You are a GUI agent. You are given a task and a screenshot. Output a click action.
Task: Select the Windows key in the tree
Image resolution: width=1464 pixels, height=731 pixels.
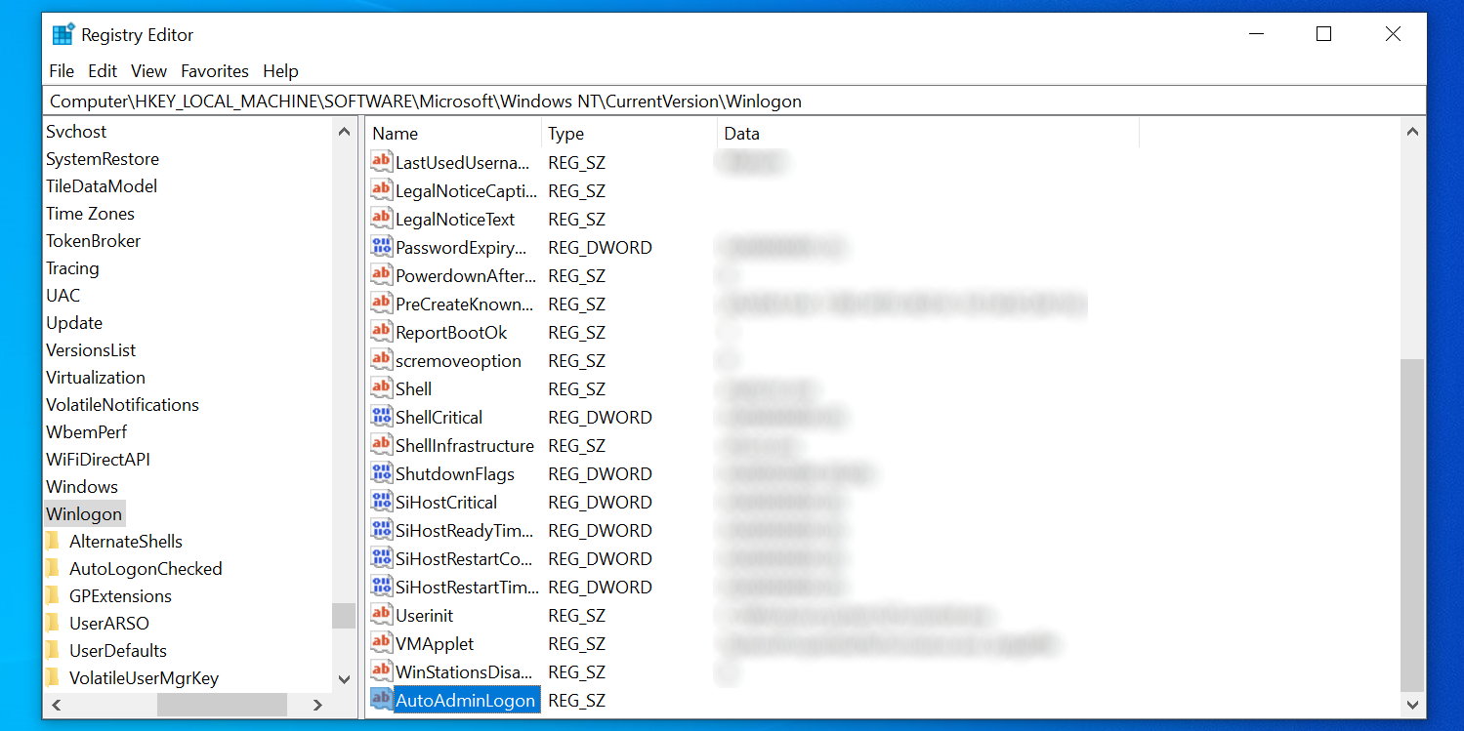point(82,487)
